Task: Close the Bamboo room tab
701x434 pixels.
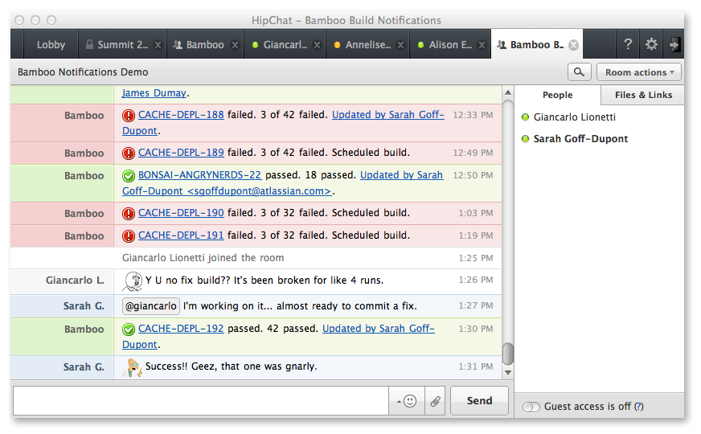Action: click(x=235, y=45)
